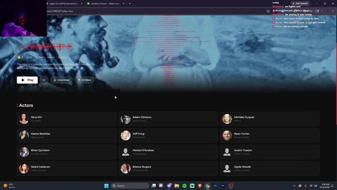This screenshot has height=190, width=337.
Task: Open the Chrome three-dot menu
Action: pos(333,11)
